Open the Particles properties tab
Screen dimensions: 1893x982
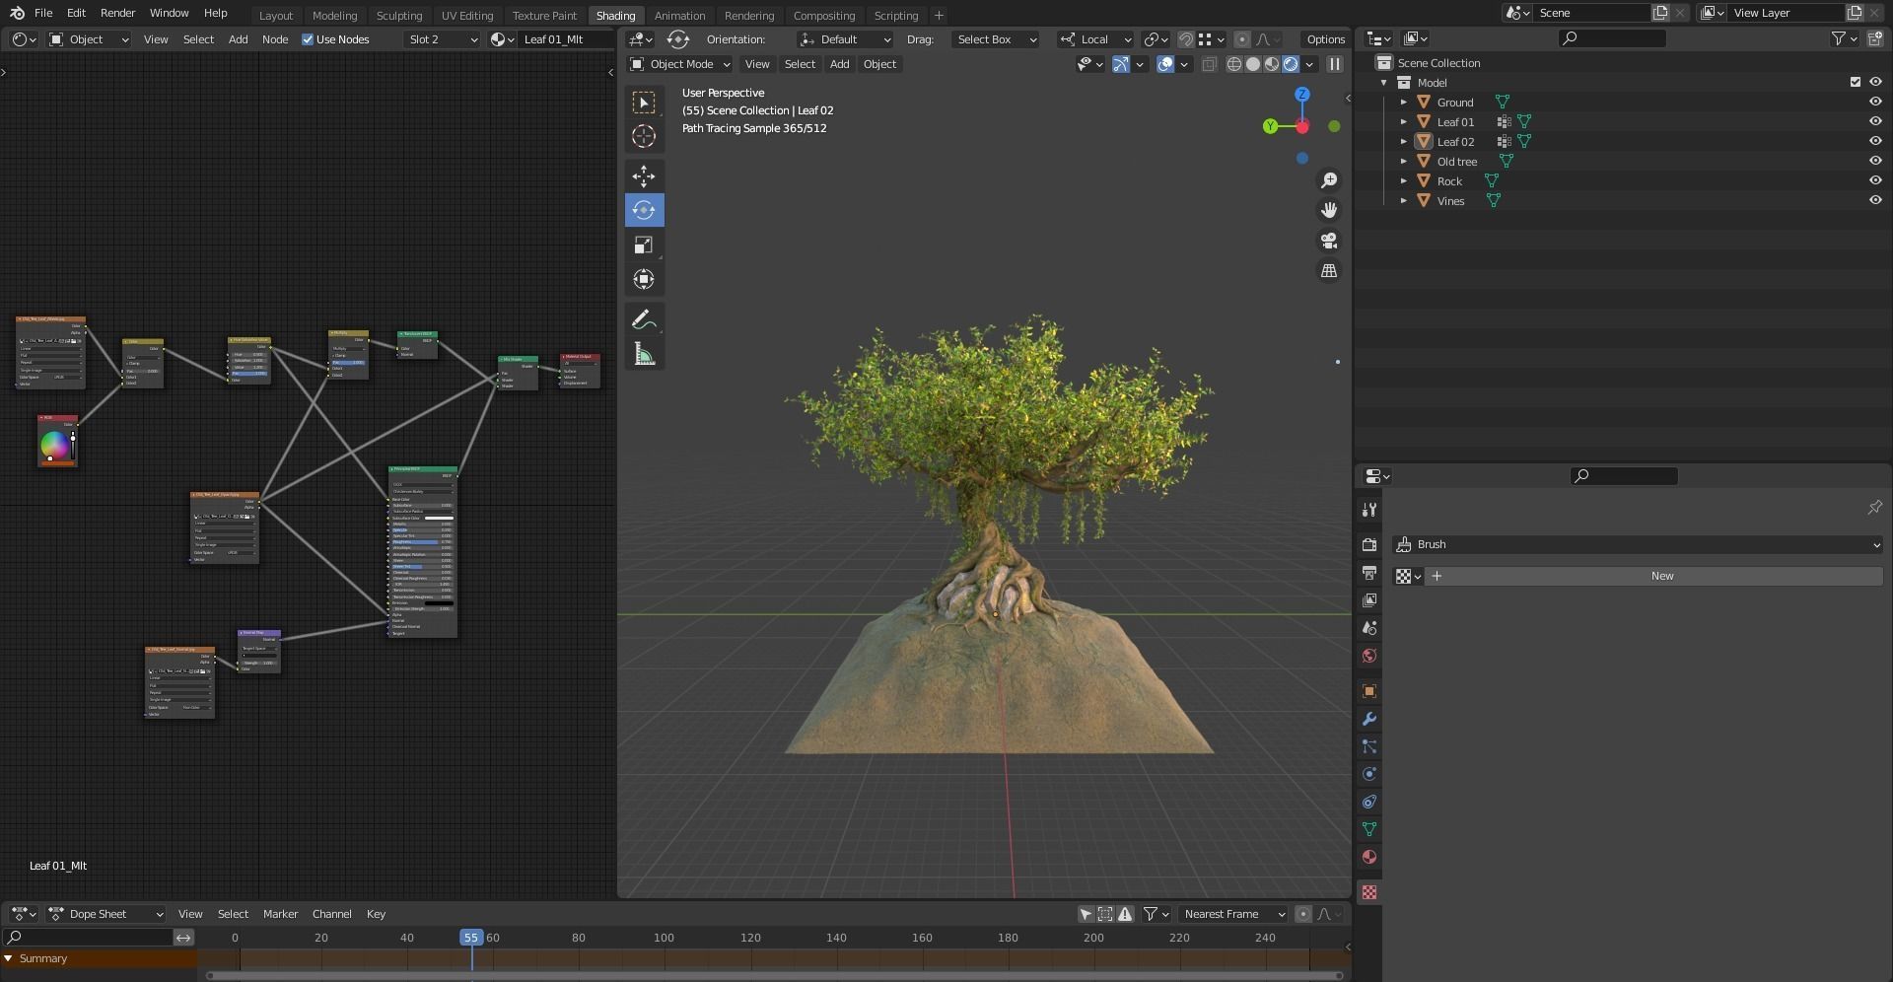pyautogui.click(x=1368, y=746)
